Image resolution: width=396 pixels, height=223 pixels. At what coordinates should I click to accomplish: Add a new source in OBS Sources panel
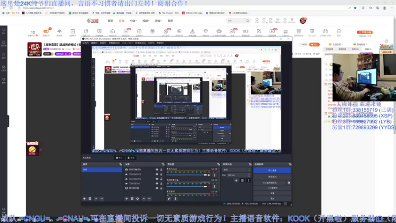(127, 199)
